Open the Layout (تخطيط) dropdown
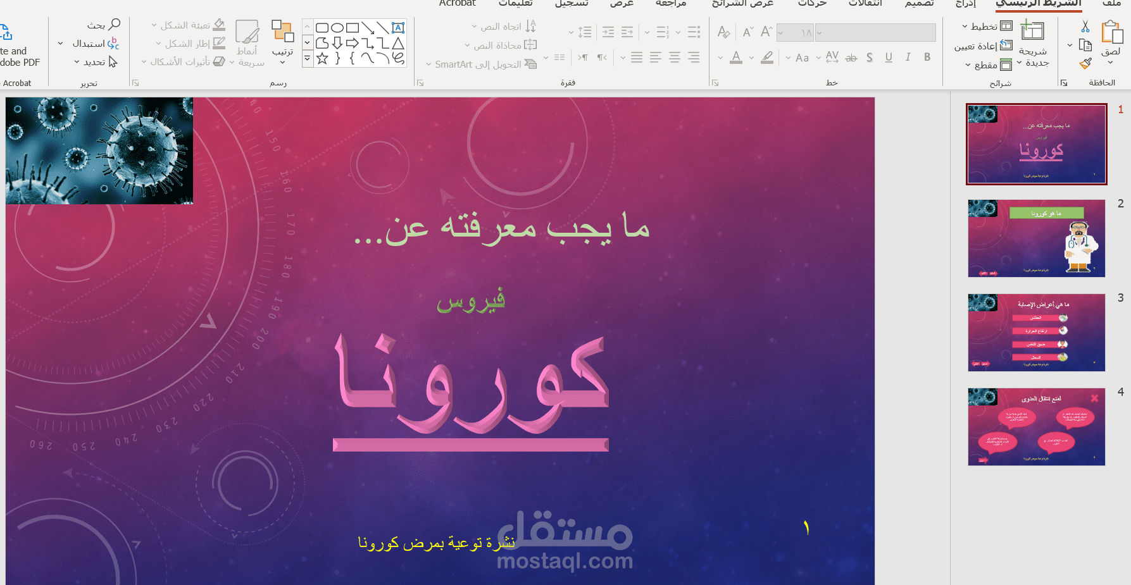Screen dimensions: 1131x585 [x=987, y=26]
